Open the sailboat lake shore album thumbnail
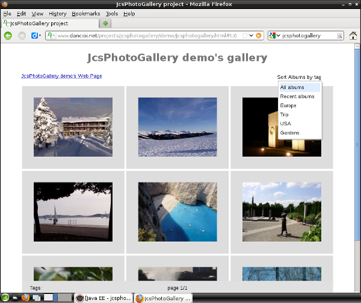This screenshot has width=361, height=303. tap(73, 212)
